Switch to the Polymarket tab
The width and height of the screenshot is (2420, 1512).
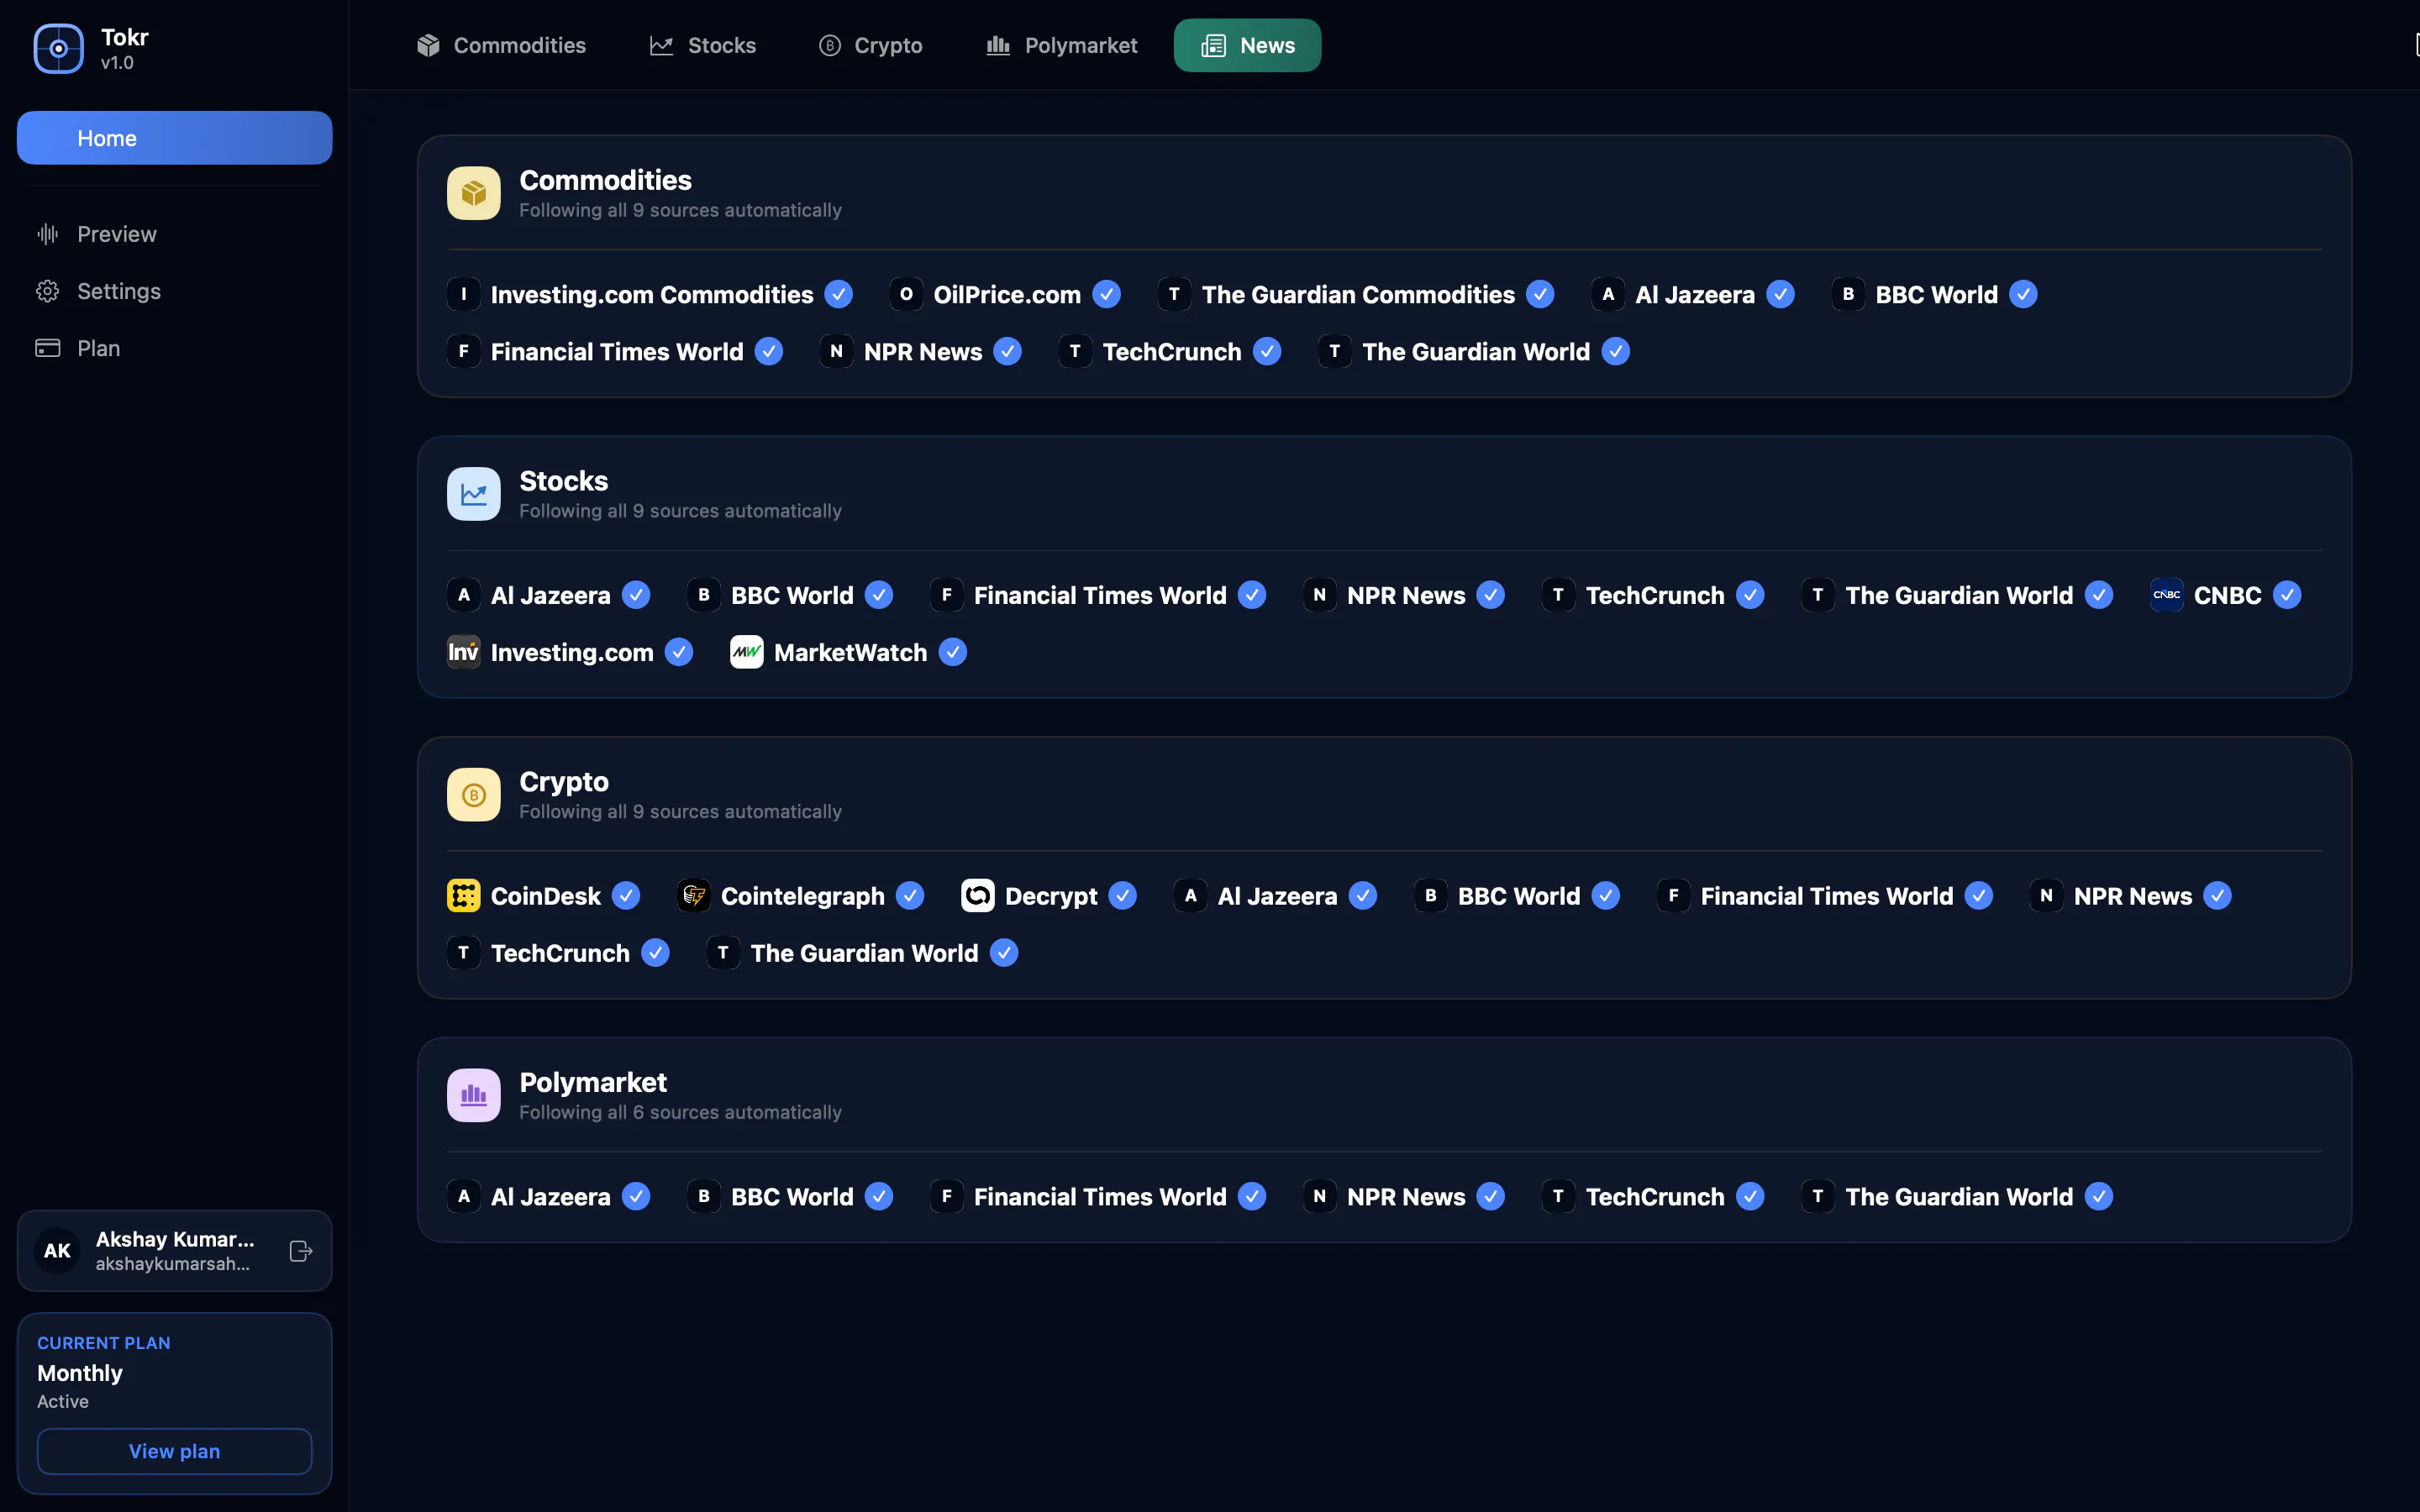click(1062, 45)
